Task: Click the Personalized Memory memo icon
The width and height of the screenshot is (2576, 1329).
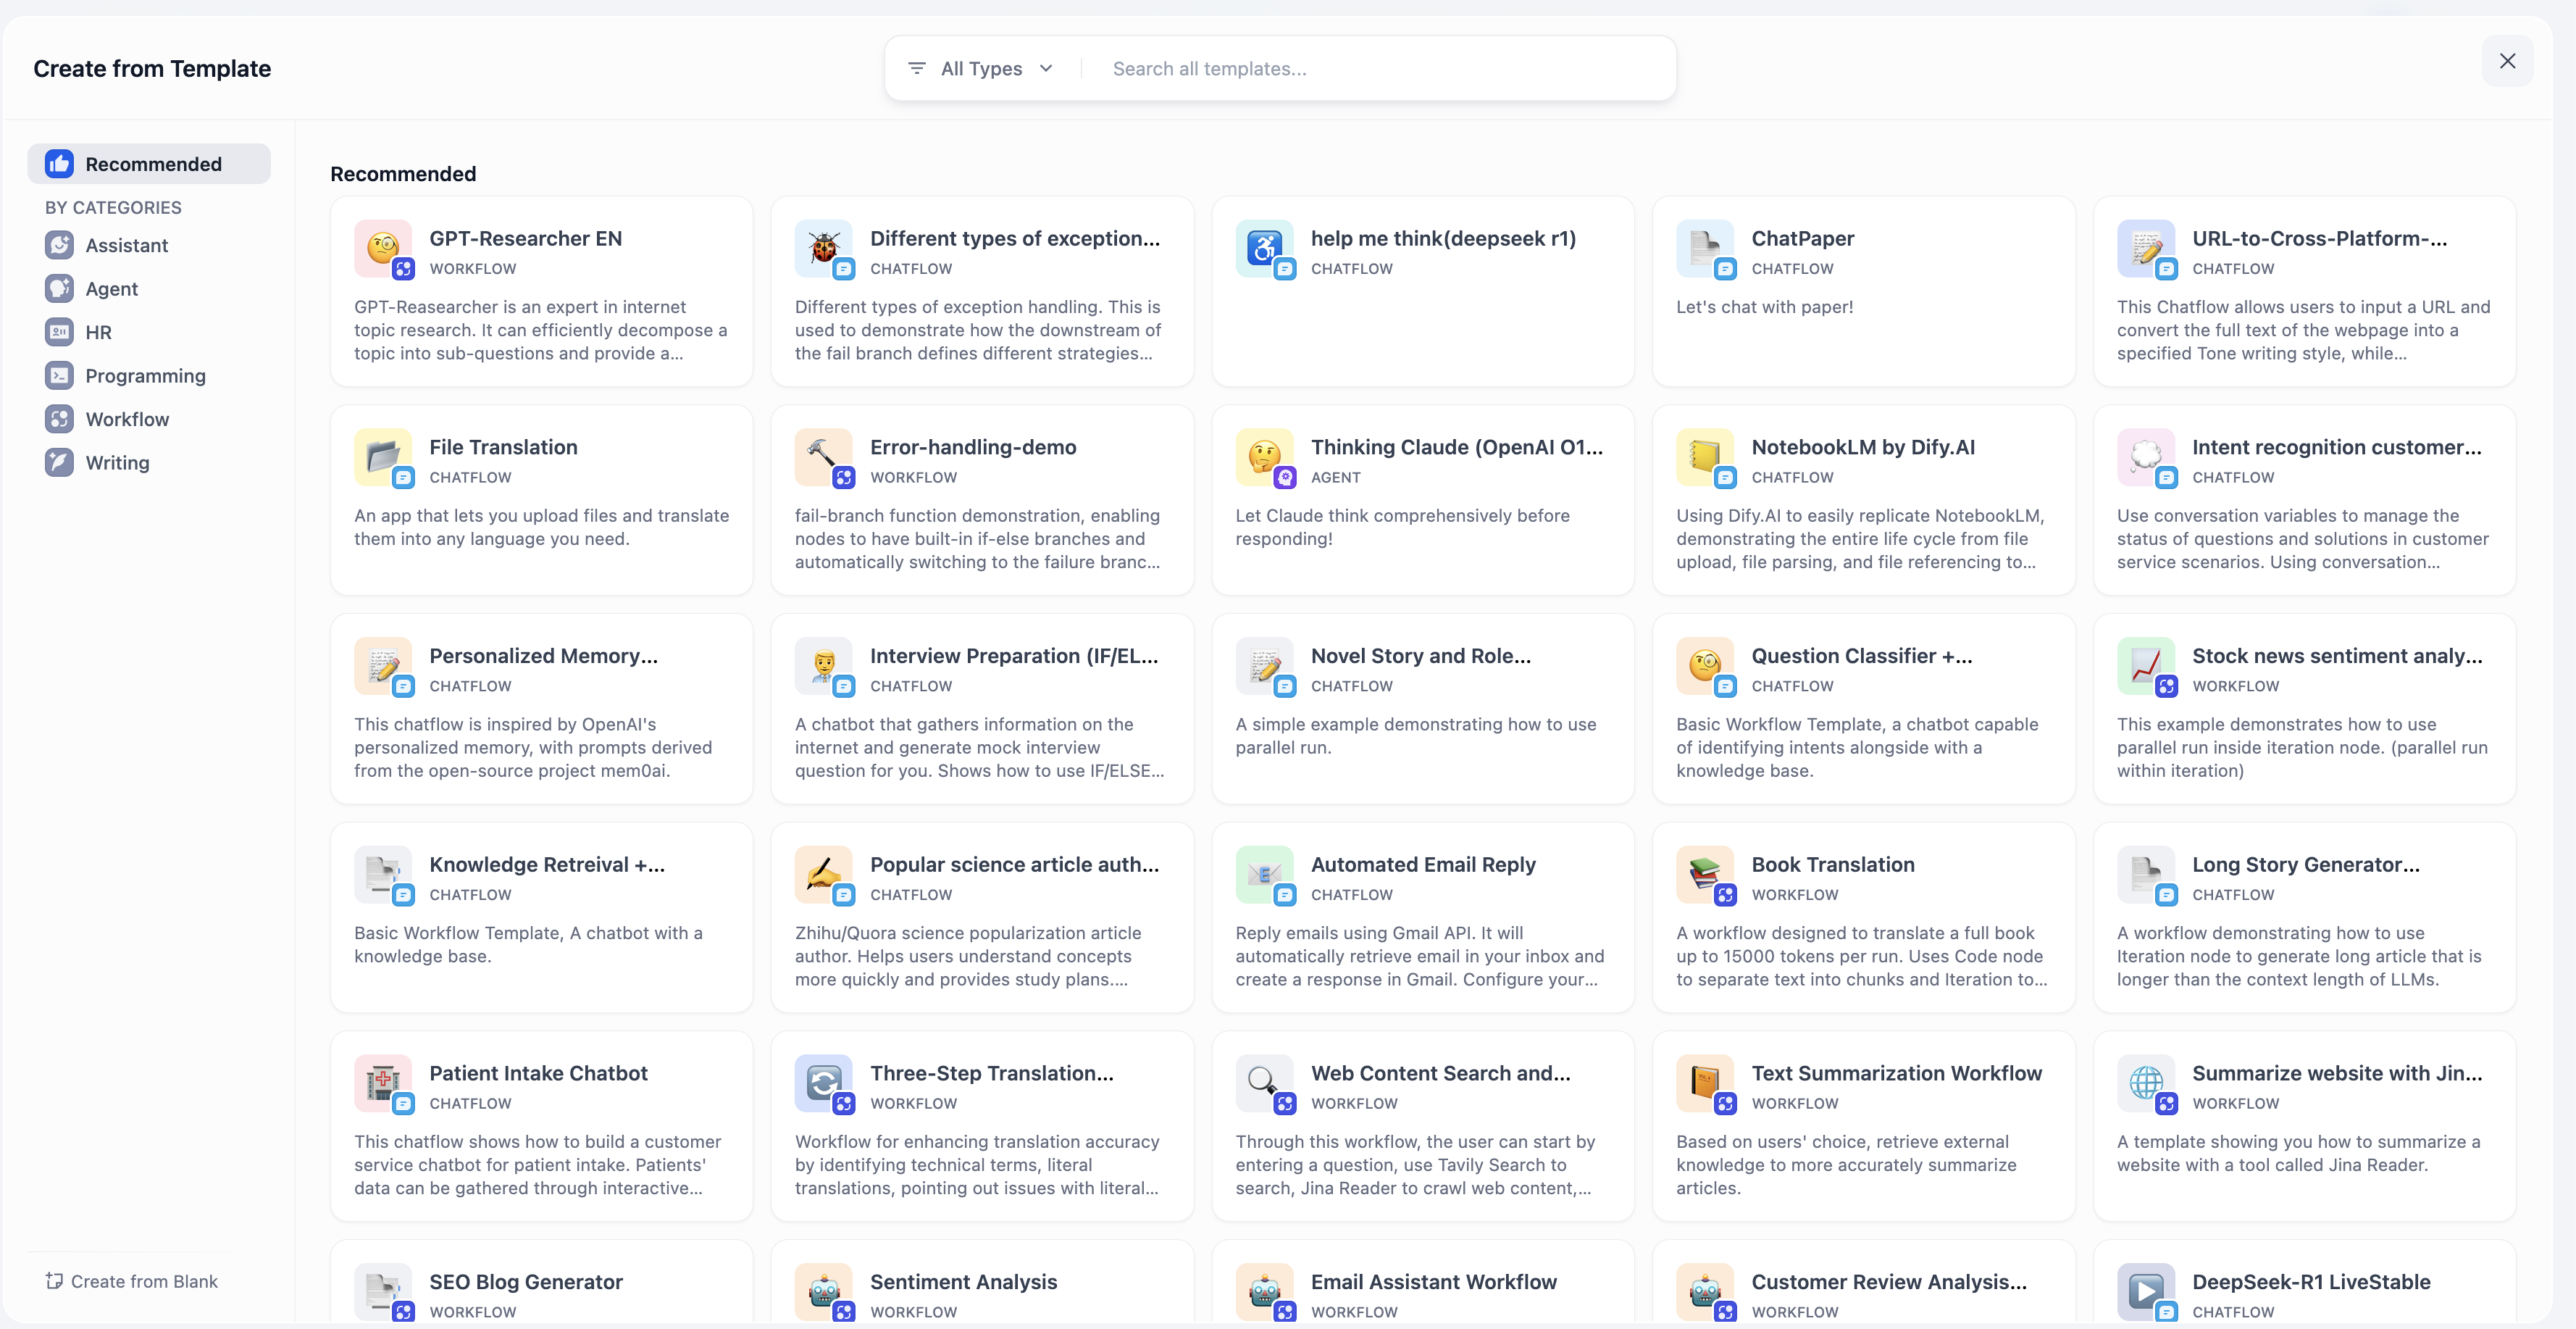Action: [x=383, y=666]
